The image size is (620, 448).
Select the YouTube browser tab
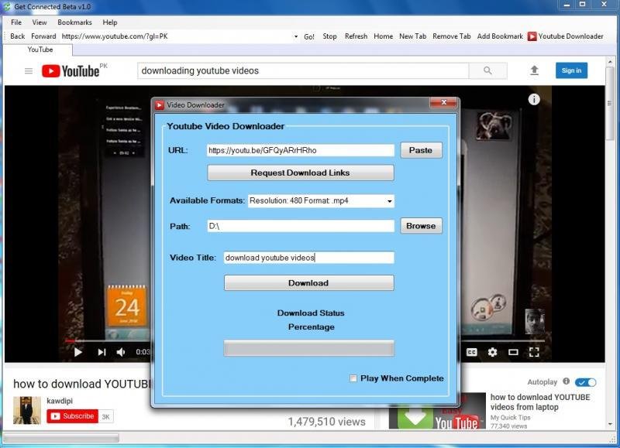pos(40,49)
